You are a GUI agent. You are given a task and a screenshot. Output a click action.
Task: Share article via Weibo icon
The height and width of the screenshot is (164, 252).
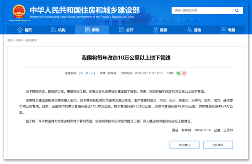point(184,73)
